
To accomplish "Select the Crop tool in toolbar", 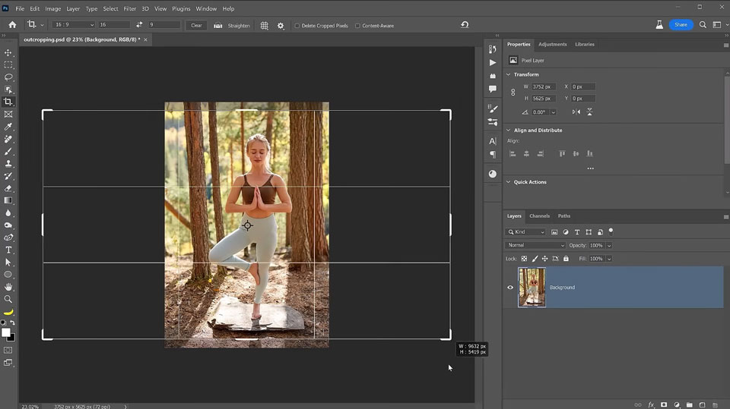I will 8,102.
